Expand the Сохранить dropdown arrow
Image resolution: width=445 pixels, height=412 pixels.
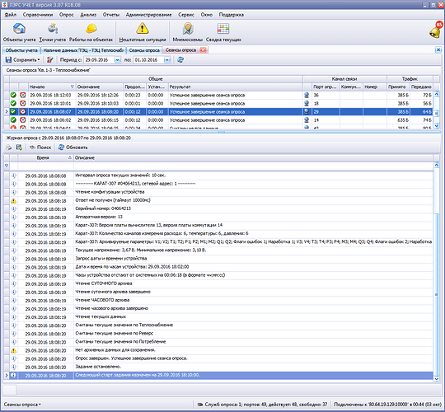tap(38, 60)
